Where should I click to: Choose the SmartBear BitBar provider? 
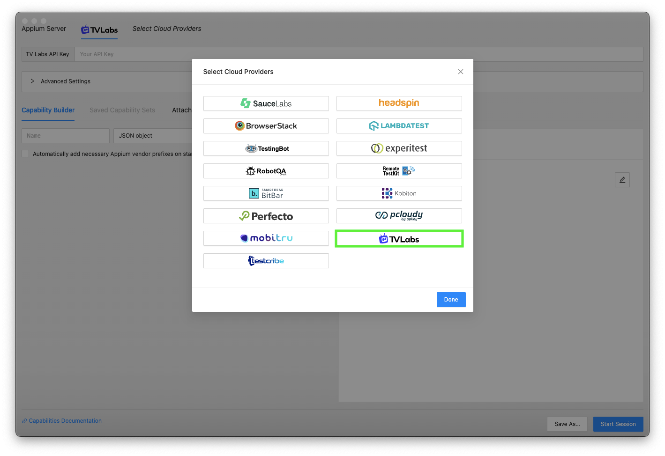pyautogui.click(x=266, y=193)
